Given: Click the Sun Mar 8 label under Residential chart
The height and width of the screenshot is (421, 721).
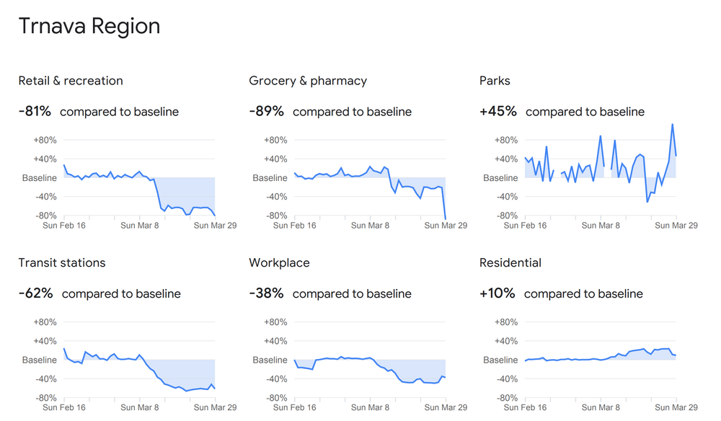Looking at the screenshot, I should pos(601,408).
